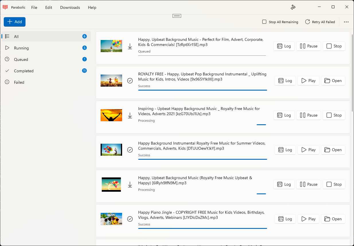
Task: Stop the 6IRyh9IfN9M download
Action: point(334,184)
